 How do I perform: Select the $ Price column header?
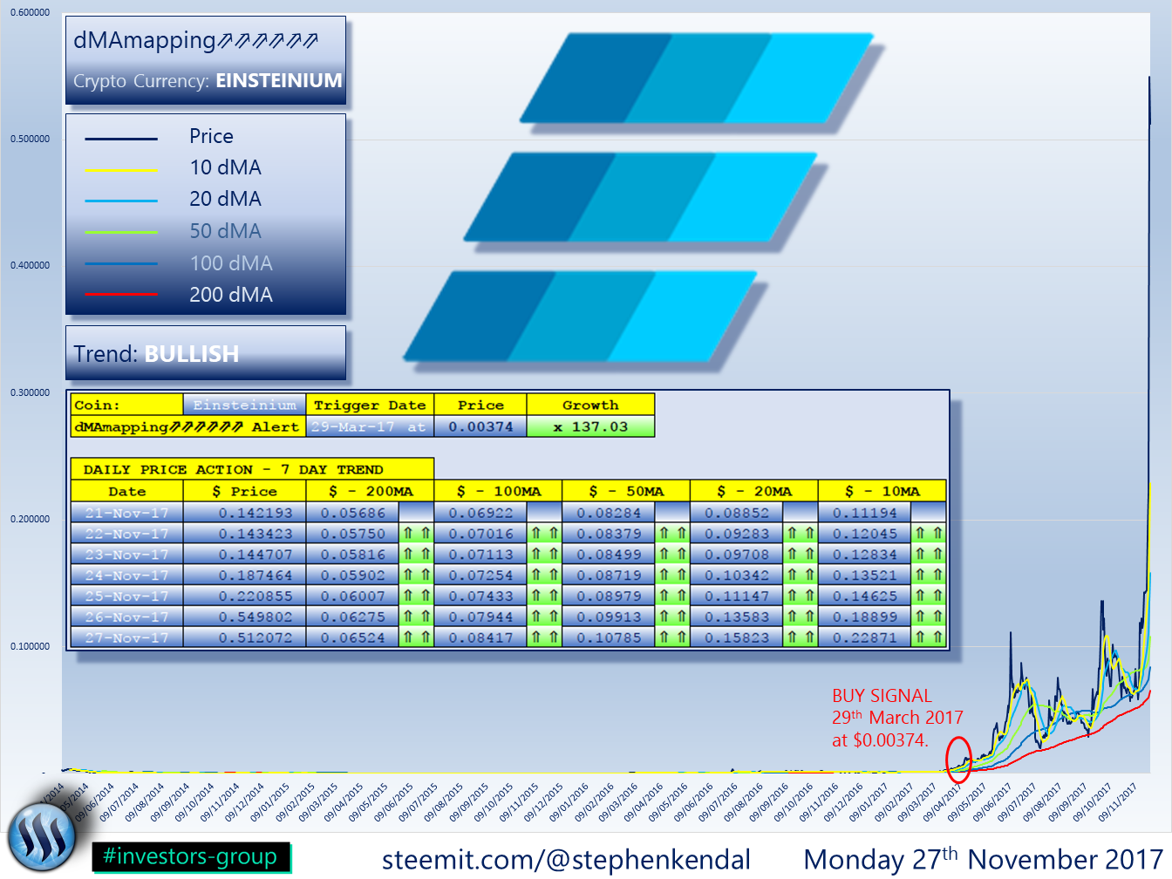[244, 491]
